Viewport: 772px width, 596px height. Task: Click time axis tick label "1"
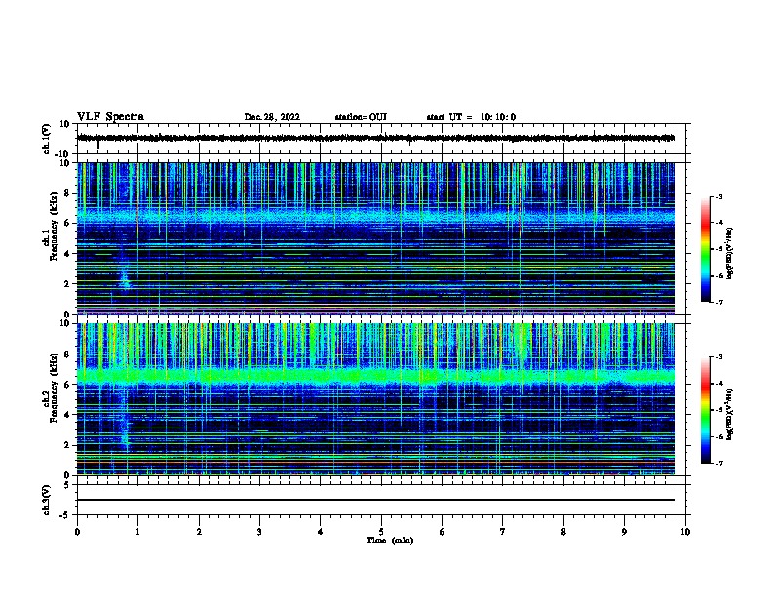(137, 532)
